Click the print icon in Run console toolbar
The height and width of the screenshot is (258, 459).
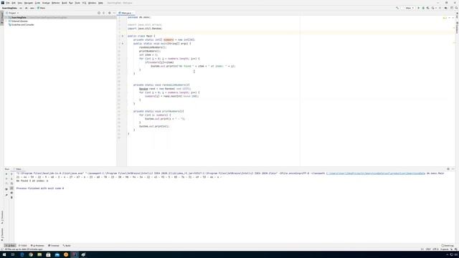[11, 193]
